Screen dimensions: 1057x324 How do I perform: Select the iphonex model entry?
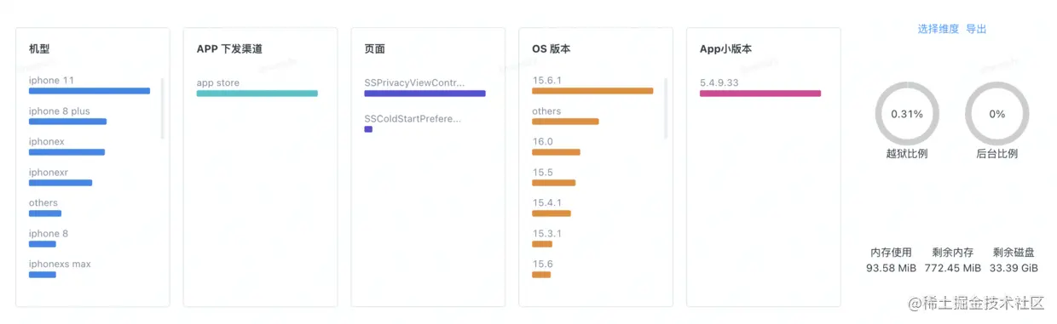coord(66,146)
